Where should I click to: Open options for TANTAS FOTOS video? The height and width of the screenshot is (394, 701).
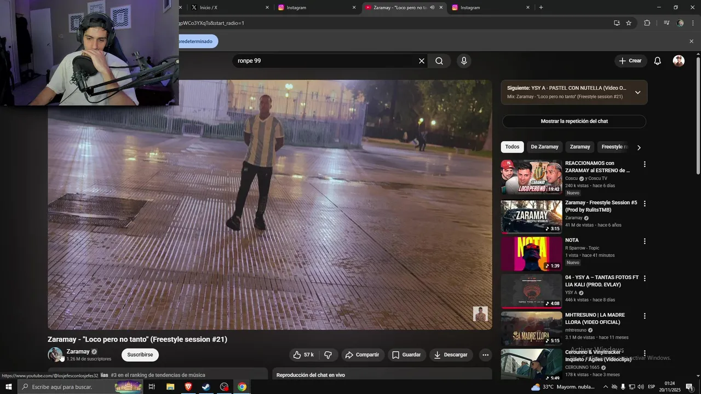(x=645, y=278)
